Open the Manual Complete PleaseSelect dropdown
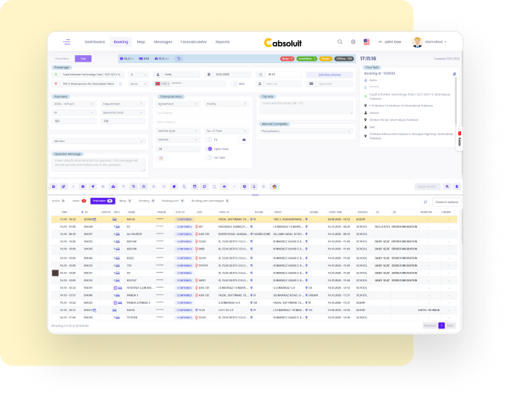 tap(306, 131)
